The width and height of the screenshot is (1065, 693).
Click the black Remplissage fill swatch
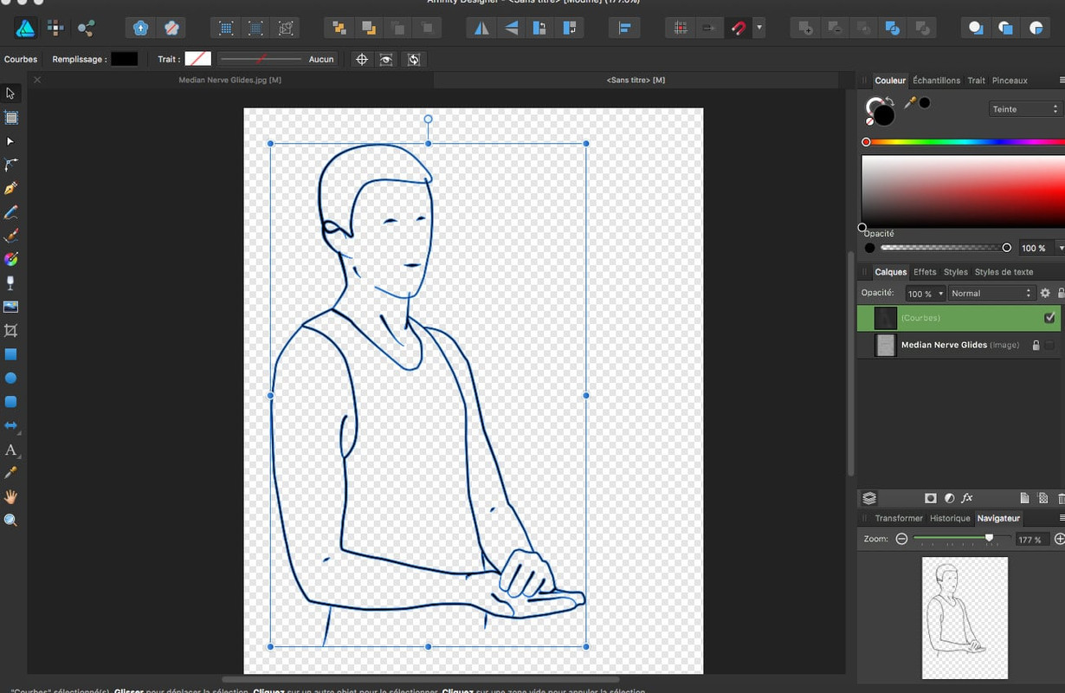click(x=124, y=59)
